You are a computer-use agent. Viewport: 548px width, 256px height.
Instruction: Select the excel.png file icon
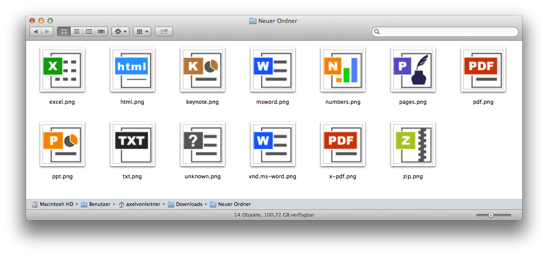click(x=62, y=70)
